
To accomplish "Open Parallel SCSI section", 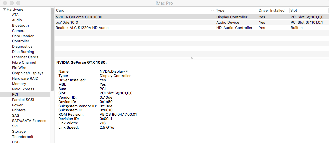I will coord(23,100).
